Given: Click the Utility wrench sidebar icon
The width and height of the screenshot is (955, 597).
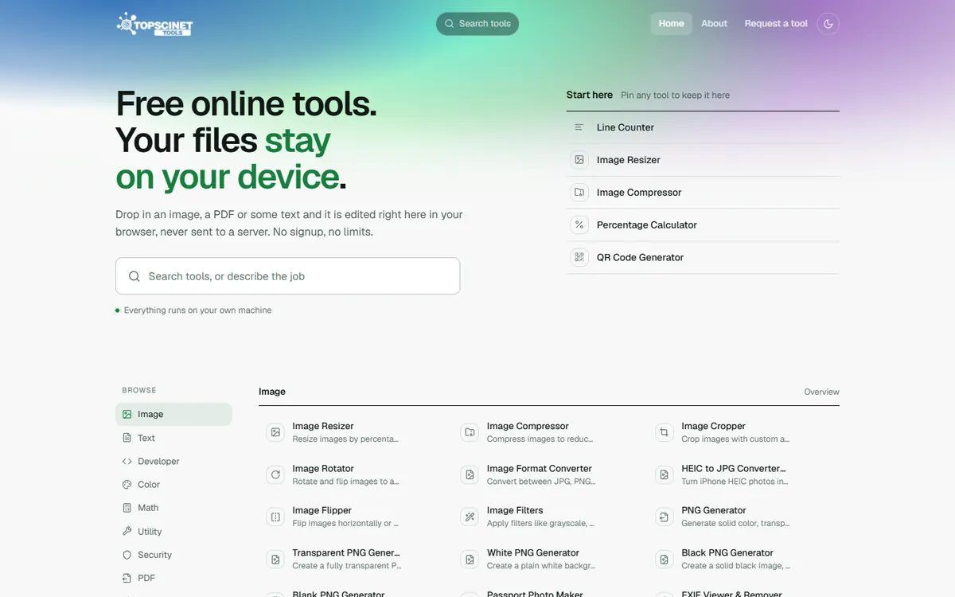Looking at the screenshot, I should click(x=127, y=531).
